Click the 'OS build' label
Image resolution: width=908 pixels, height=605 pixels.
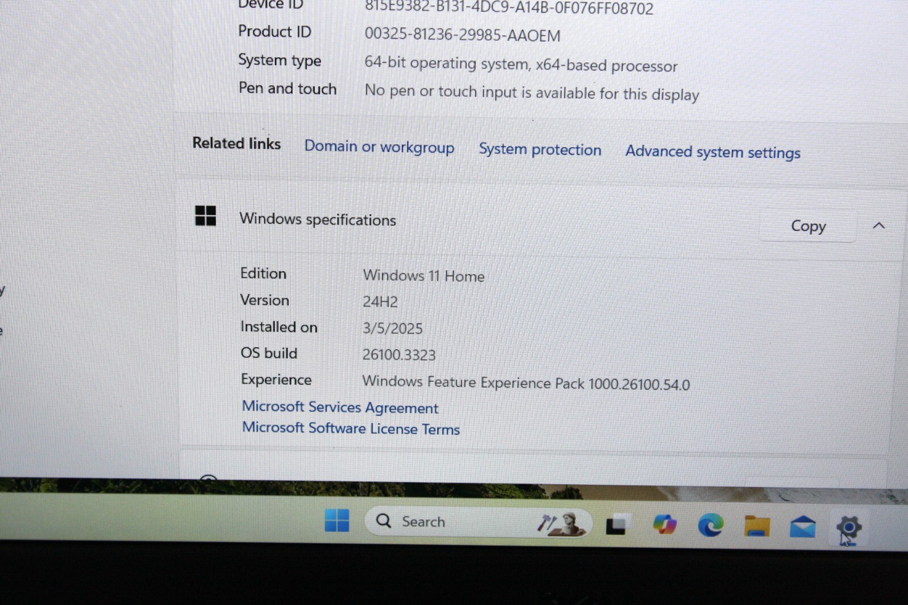269,353
